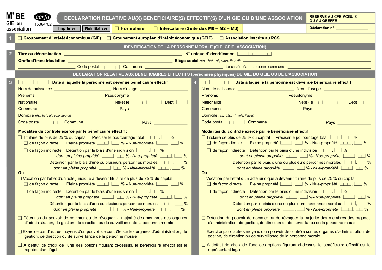Click the N° unique d'identification field
The image size is (382, 270).
click(x=254, y=54)
